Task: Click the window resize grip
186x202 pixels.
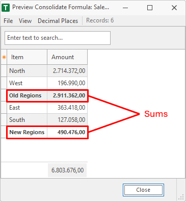Action: tap(181, 197)
